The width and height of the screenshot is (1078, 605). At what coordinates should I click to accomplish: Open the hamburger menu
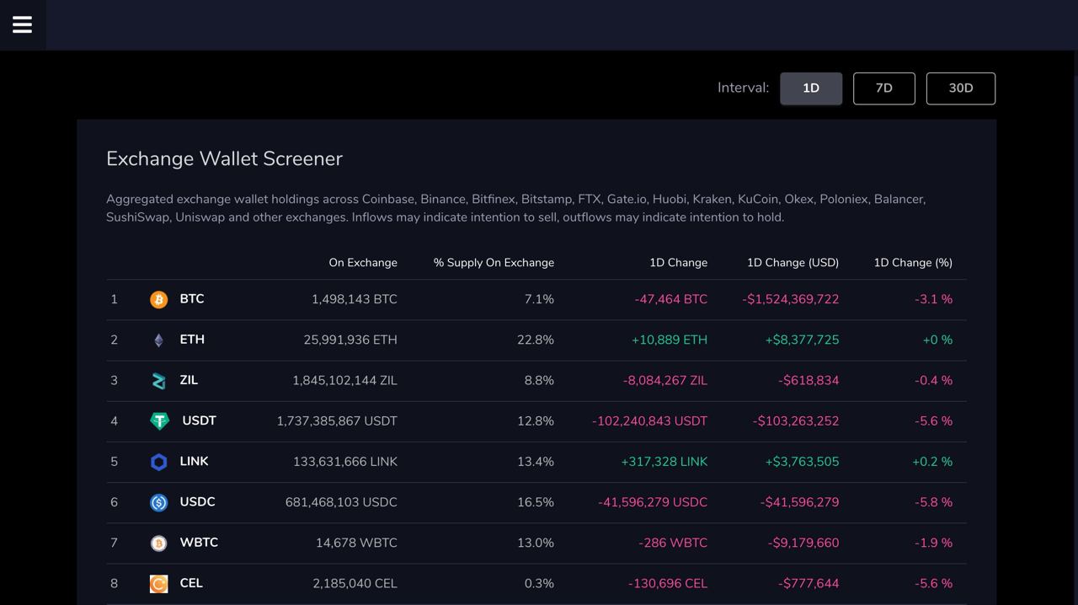[23, 24]
